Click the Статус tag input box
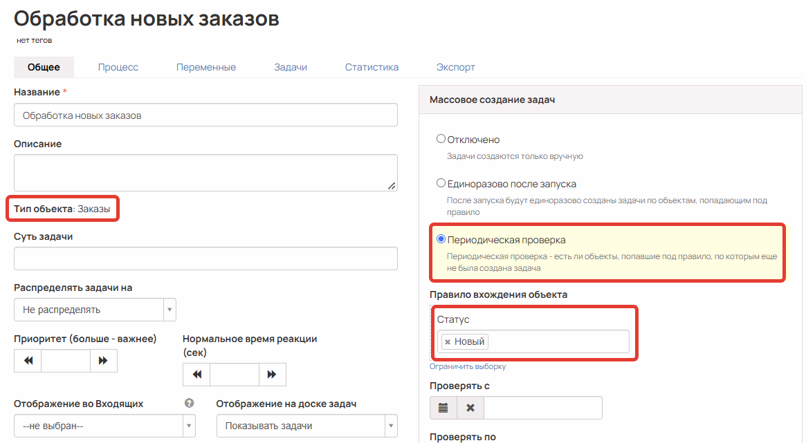Viewport: 806px width, 443px height. (x=533, y=342)
